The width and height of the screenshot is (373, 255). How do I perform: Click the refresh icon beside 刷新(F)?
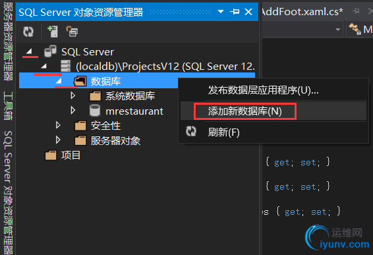click(x=191, y=131)
